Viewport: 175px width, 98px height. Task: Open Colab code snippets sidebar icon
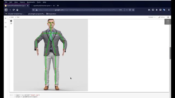(5, 23)
